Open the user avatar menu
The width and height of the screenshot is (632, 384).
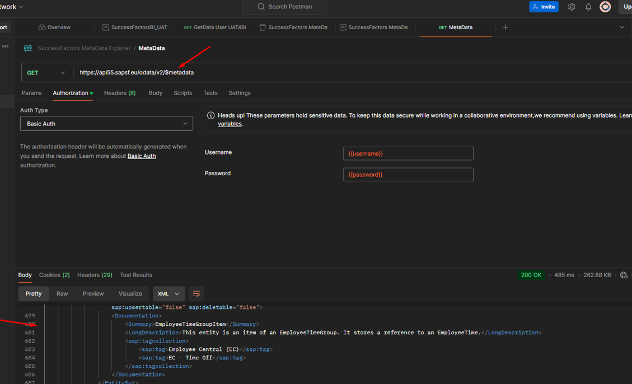coord(605,7)
